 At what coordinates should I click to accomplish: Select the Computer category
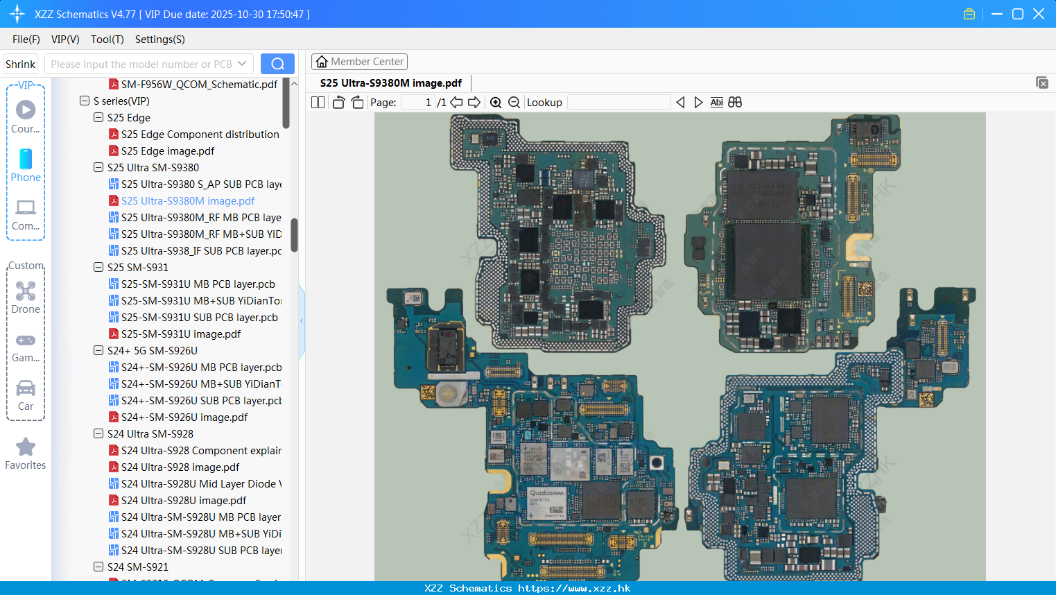[x=26, y=214]
